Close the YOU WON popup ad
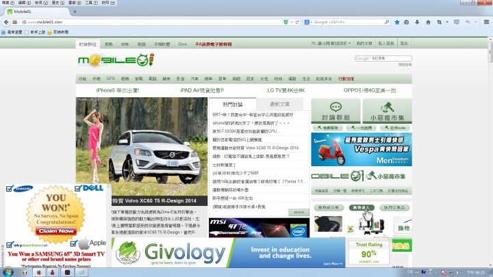The width and height of the screenshot is (493, 277). point(109,186)
